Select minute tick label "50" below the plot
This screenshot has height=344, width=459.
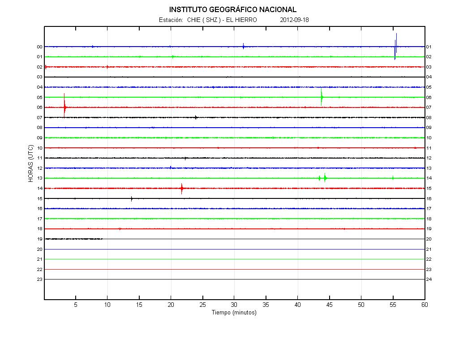(x=361, y=305)
